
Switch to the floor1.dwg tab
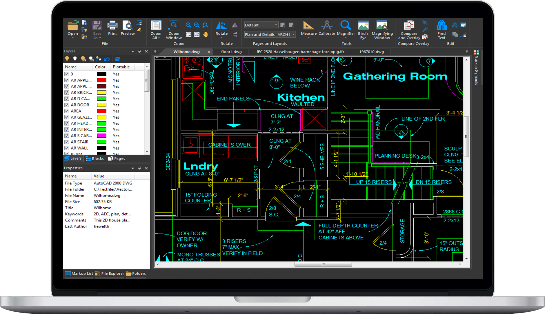pyautogui.click(x=231, y=52)
